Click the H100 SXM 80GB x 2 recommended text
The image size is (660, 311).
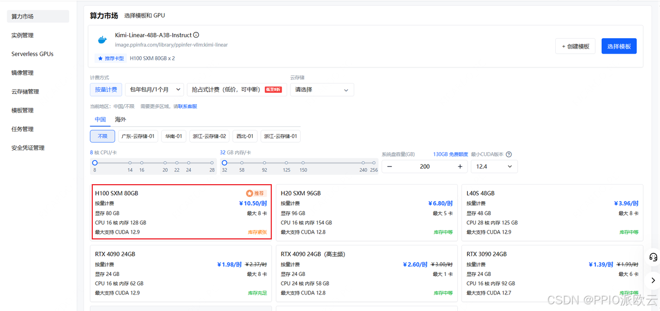[152, 58]
